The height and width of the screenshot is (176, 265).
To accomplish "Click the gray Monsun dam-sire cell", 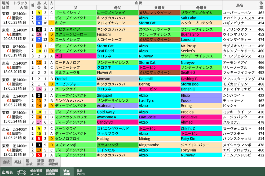I will 117,79.
